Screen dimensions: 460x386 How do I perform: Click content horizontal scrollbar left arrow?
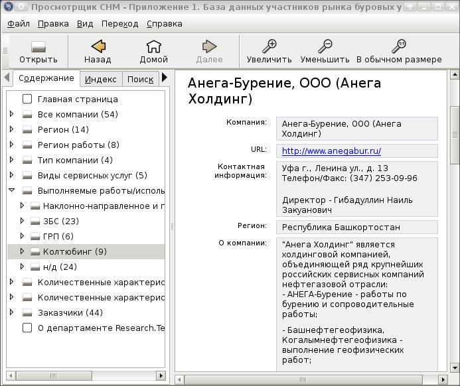pos(179,380)
